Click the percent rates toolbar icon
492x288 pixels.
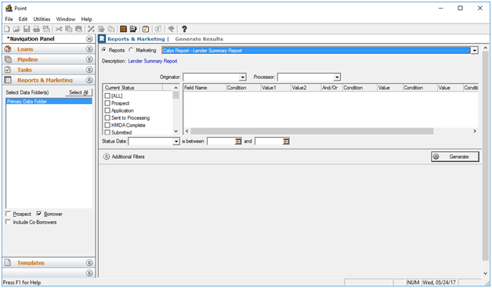click(91, 29)
